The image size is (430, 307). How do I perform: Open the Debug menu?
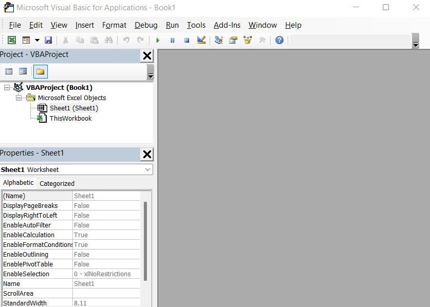(x=146, y=25)
